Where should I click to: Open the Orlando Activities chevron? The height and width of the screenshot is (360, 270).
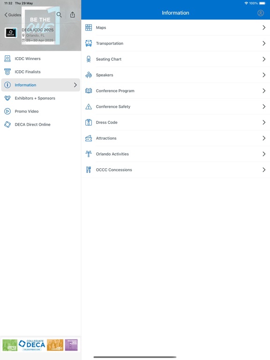pyautogui.click(x=264, y=154)
